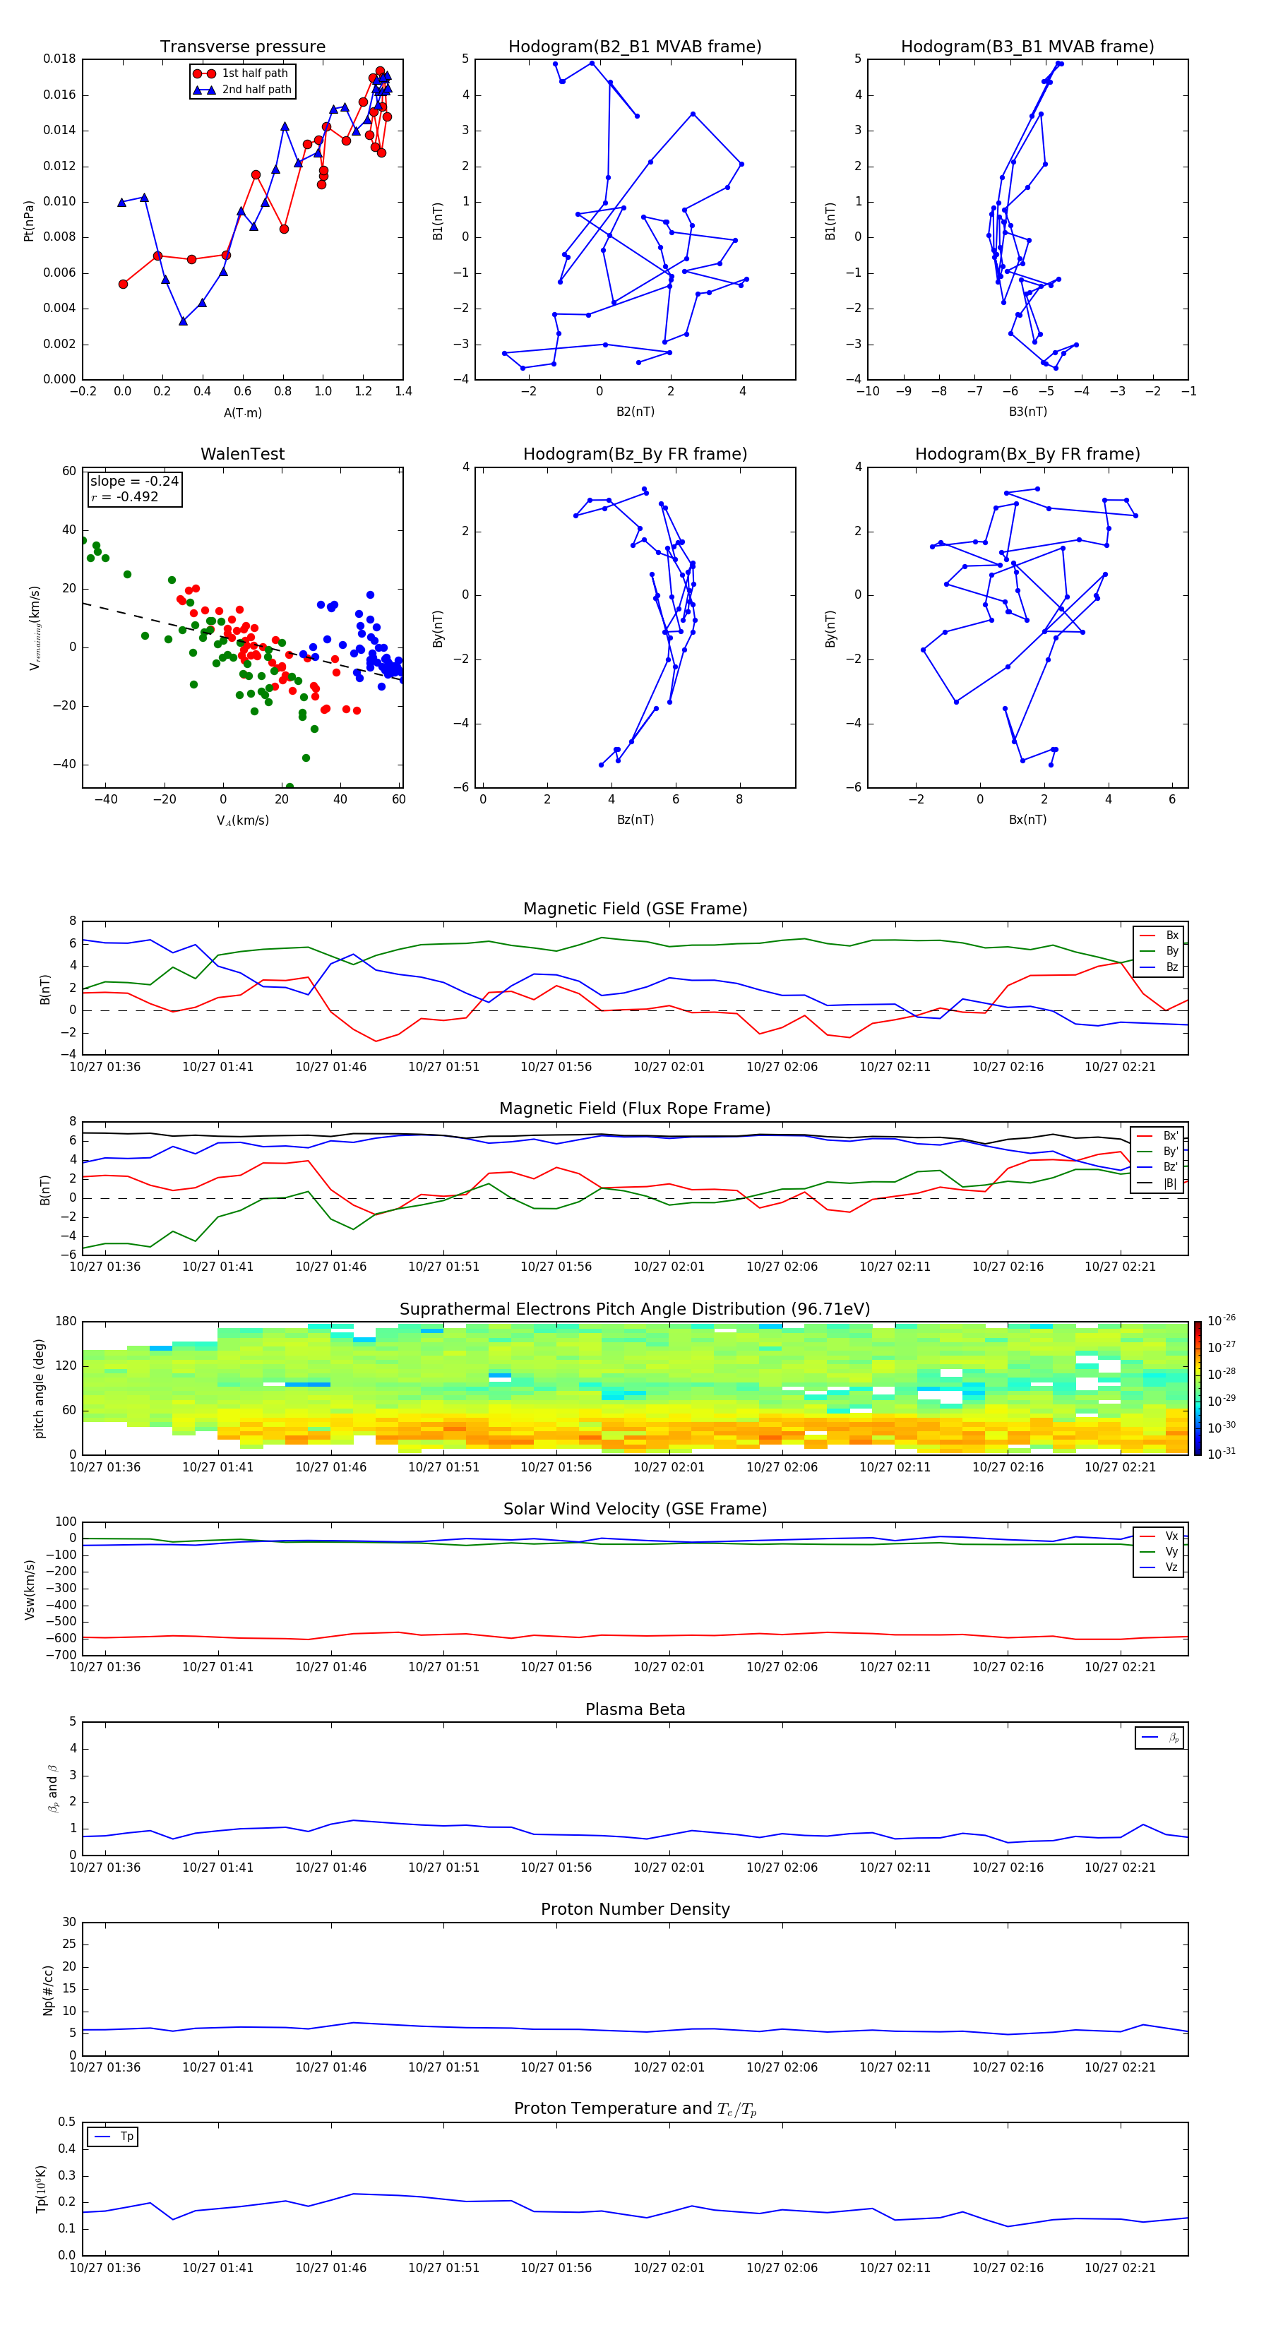Click the 'pitch angle (deg)' axis label
Image resolution: width=1271 pixels, height=2330 pixels.
39,1388
